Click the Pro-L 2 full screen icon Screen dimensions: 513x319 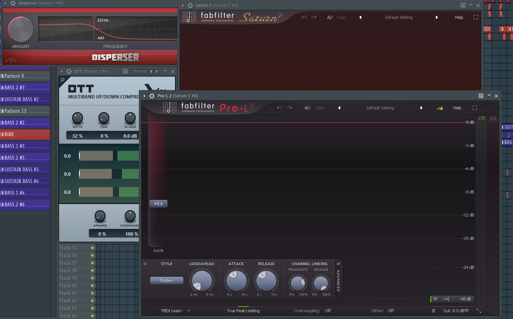click(475, 108)
